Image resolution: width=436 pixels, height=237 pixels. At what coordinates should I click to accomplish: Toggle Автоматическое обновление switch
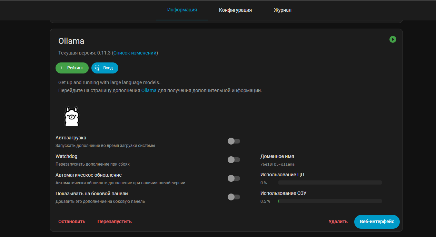pos(234,178)
